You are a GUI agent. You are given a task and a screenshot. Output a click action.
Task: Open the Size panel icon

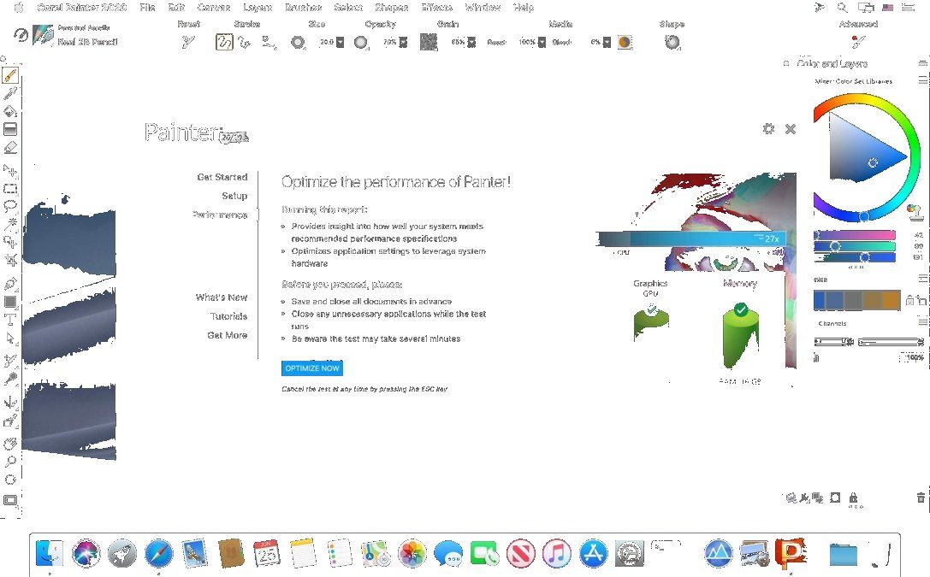[x=298, y=42]
